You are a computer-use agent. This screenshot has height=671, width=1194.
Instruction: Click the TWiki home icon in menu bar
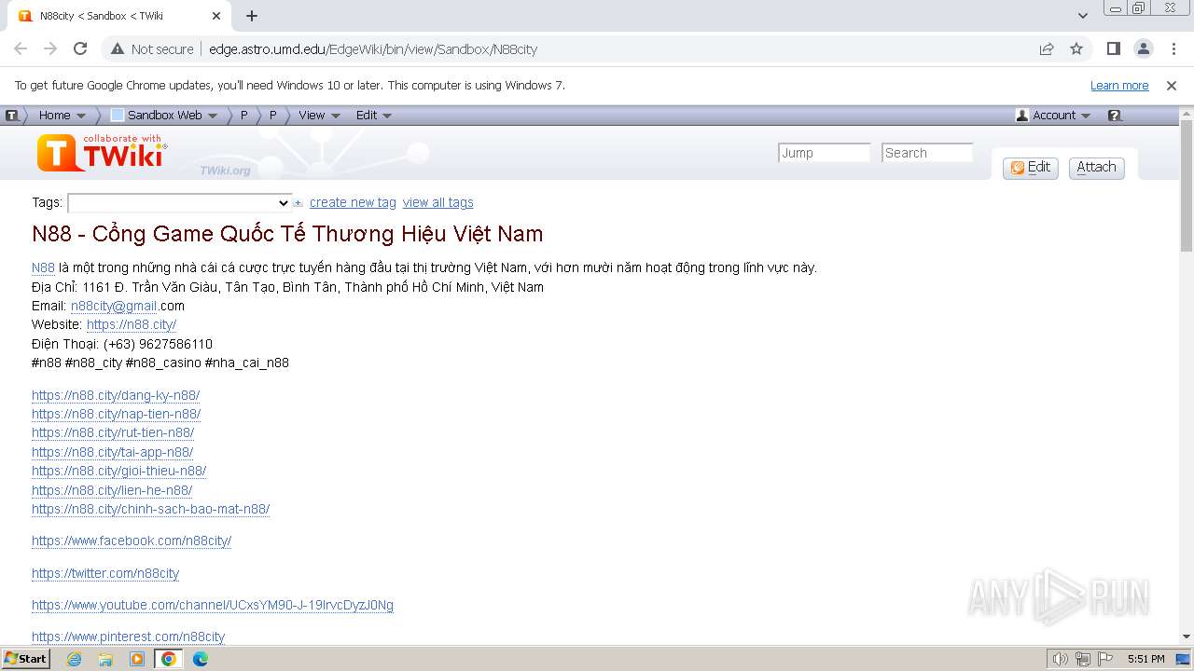pos(12,116)
